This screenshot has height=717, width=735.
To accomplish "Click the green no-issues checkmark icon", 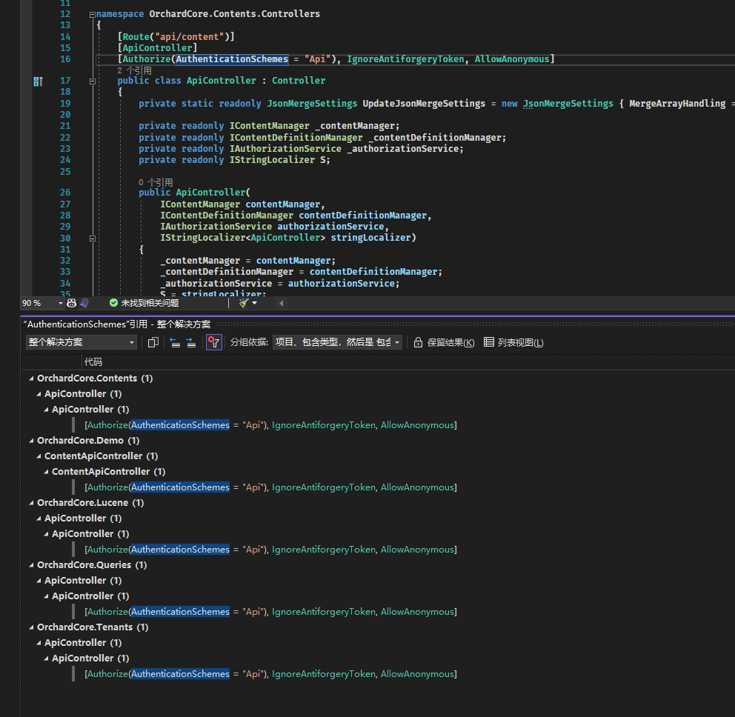I will tap(113, 303).
